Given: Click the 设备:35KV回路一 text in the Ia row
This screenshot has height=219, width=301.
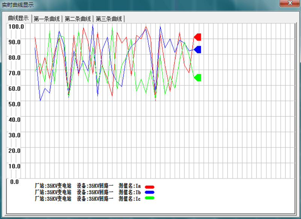Looking at the screenshot, I should [x=95, y=186].
